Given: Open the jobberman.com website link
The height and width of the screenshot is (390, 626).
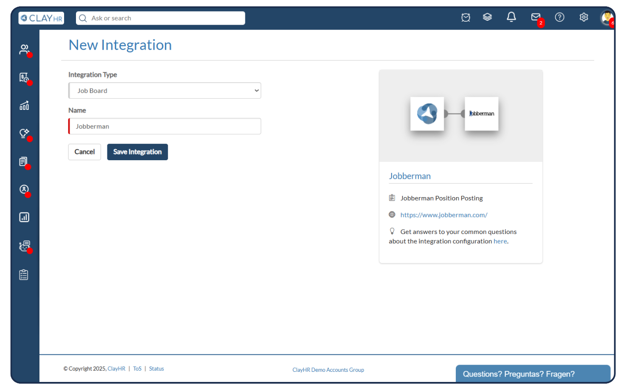Looking at the screenshot, I should tap(444, 215).
